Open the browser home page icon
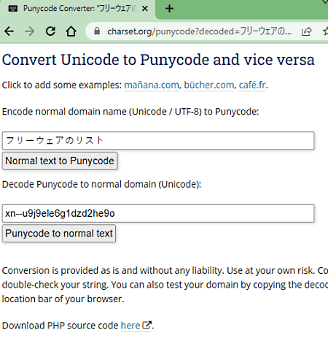 coord(71,31)
